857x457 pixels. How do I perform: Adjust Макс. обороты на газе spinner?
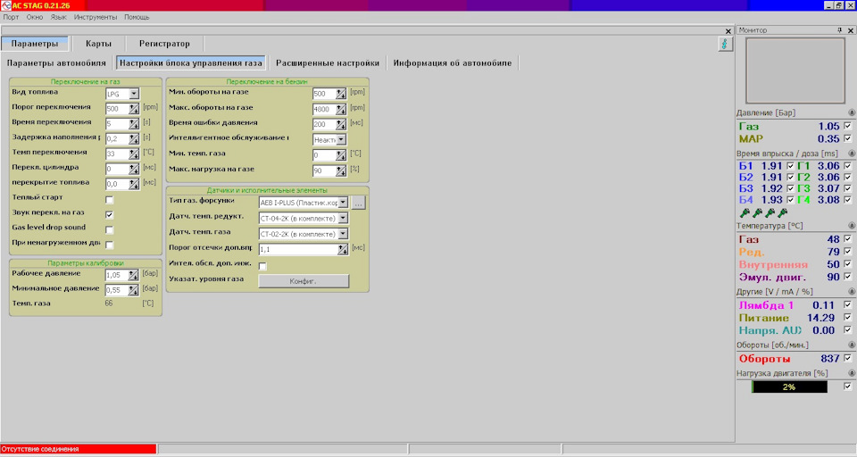pyautogui.click(x=341, y=109)
